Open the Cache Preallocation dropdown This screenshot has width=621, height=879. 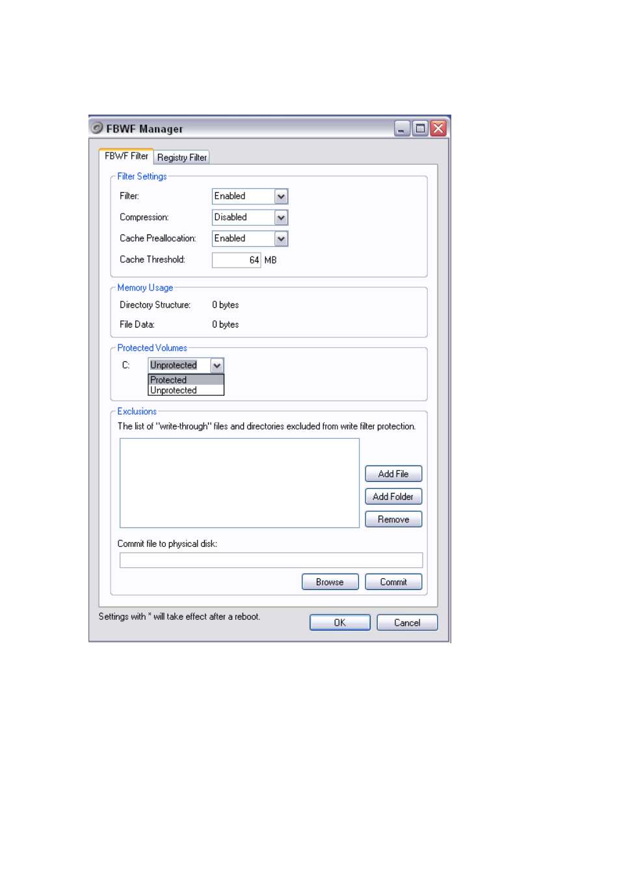click(x=250, y=238)
